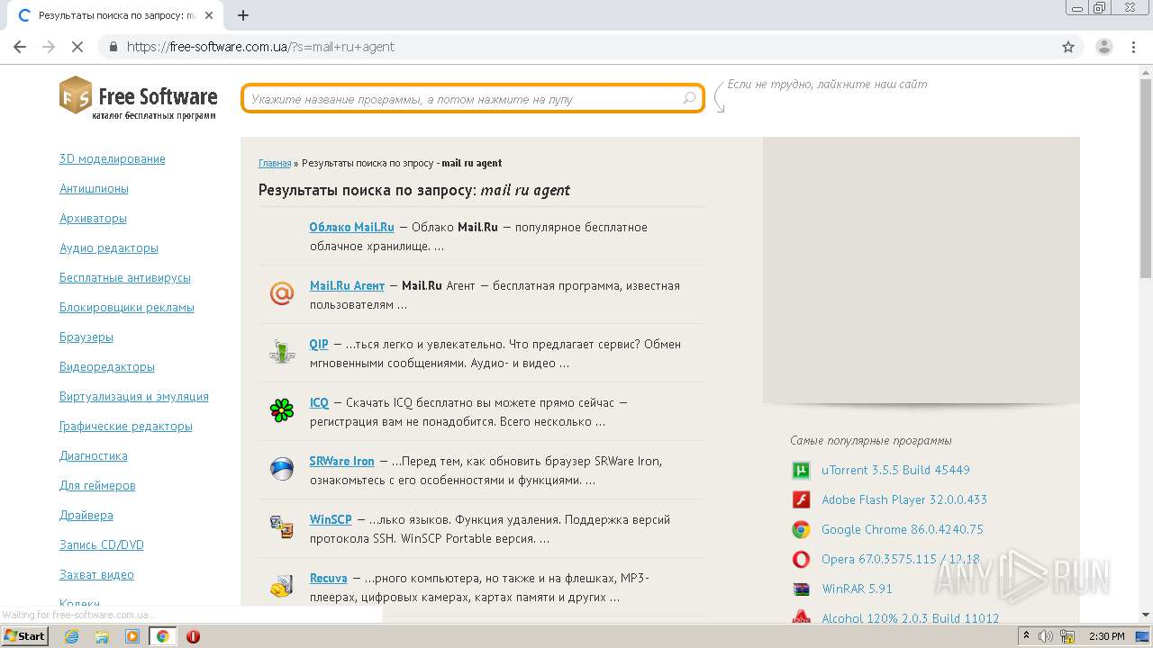Click the uTorrent icon in popular programs

(x=801, y=470)
